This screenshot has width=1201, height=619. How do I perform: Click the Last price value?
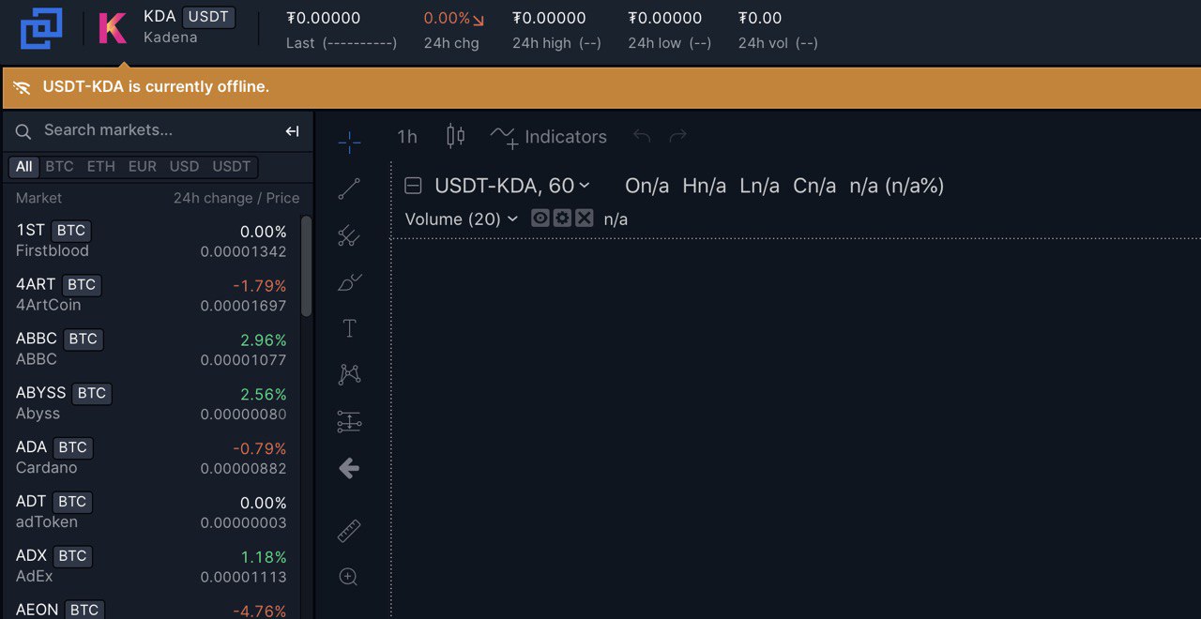323,18
